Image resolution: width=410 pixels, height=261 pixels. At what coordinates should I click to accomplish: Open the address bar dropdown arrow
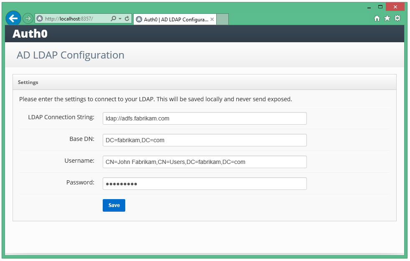[x=120, y=19]
